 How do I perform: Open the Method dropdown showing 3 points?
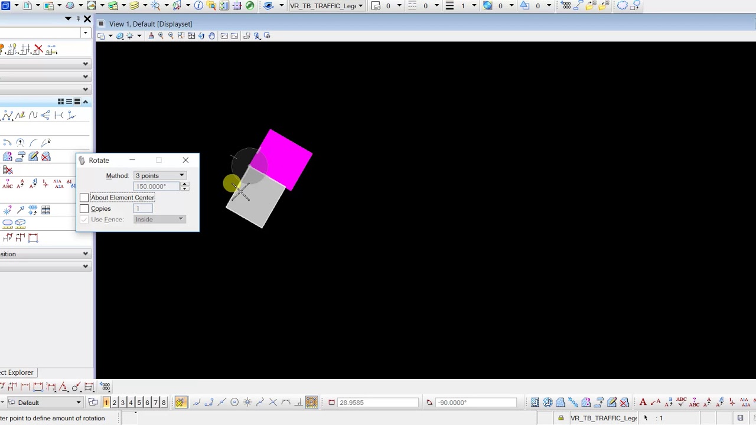point(160,175)
